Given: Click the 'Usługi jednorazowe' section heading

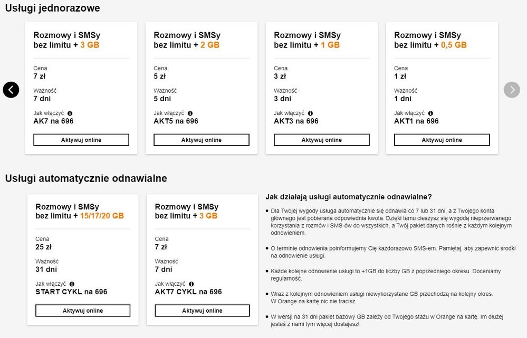Looking at the screenshot, I should tap(52, 8).
